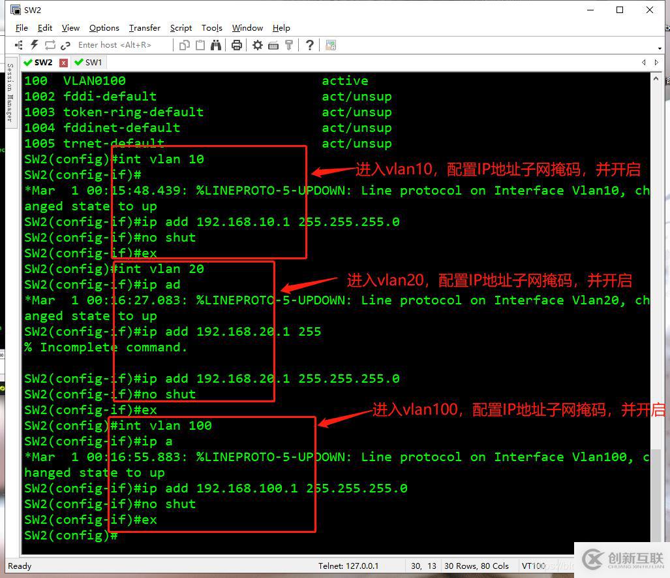Open Session Options gear icon
Image resolution: width=670 pixels, height=578 pixels.
coord(257,45)
